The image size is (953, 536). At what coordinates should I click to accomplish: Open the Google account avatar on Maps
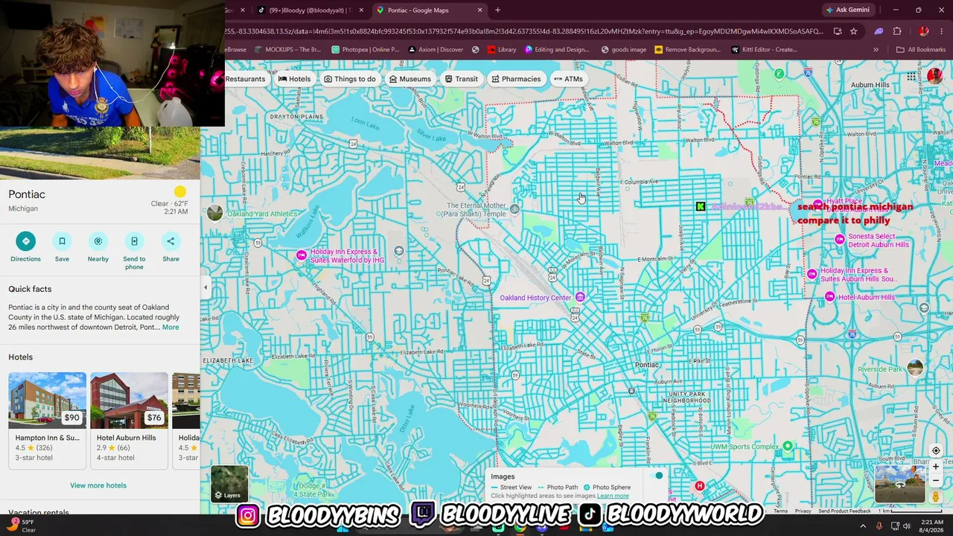934,77
